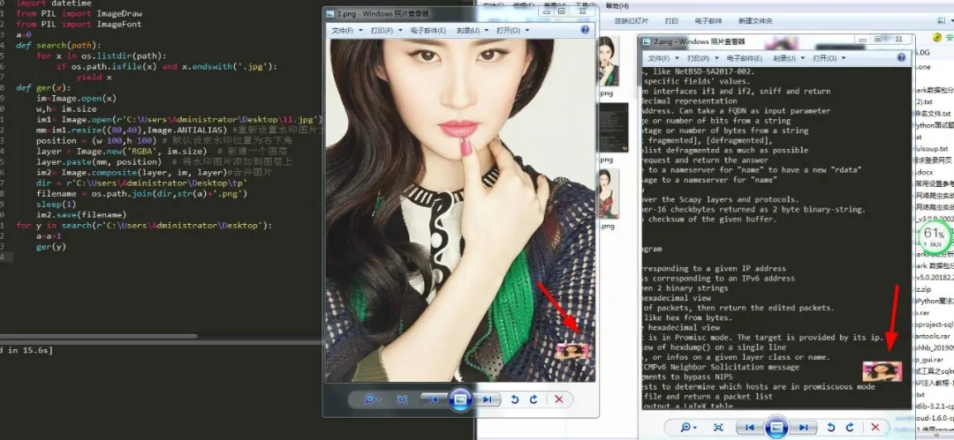
Task: Rotate clockwise in 2.png viewer
Action: point(850,428)
